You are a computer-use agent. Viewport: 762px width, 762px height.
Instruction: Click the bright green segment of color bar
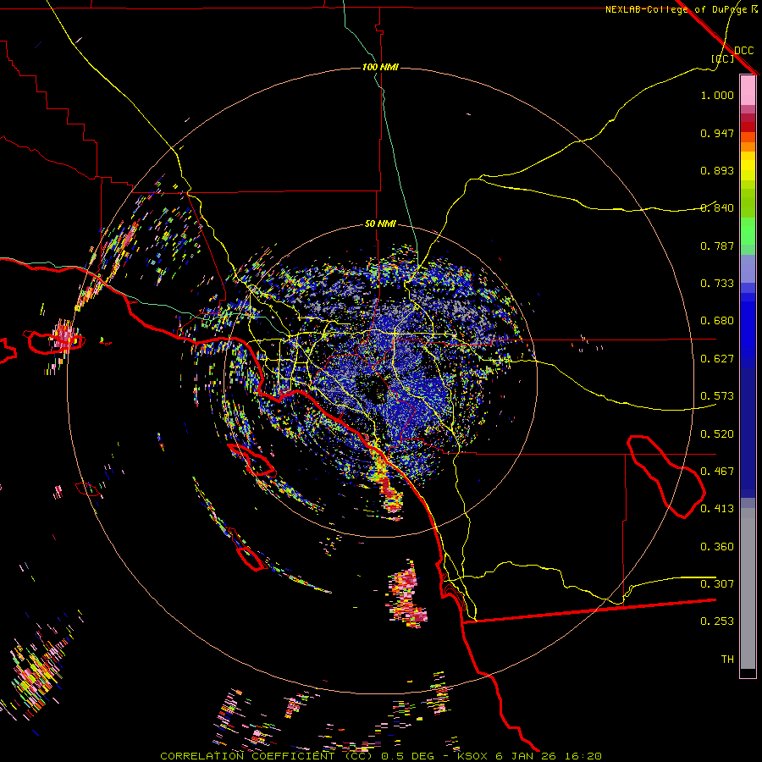click(748, 231)
